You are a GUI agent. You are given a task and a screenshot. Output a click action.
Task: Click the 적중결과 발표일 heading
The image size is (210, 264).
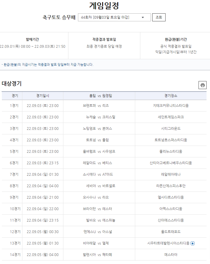[104, 39]
